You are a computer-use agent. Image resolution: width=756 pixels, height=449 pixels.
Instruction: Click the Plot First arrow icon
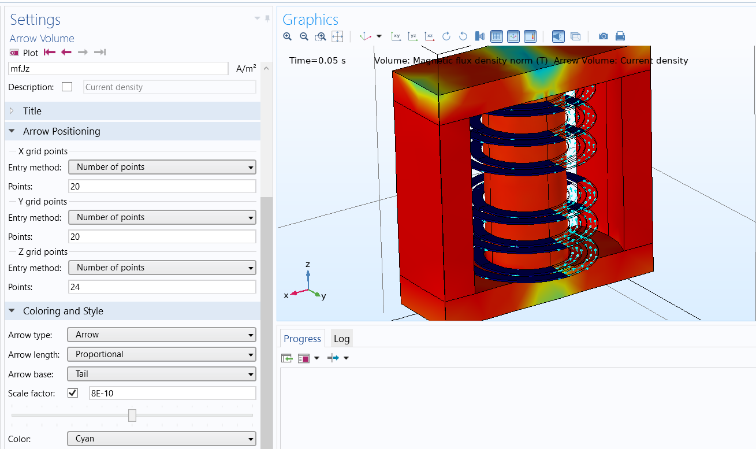tap(50, 53)
